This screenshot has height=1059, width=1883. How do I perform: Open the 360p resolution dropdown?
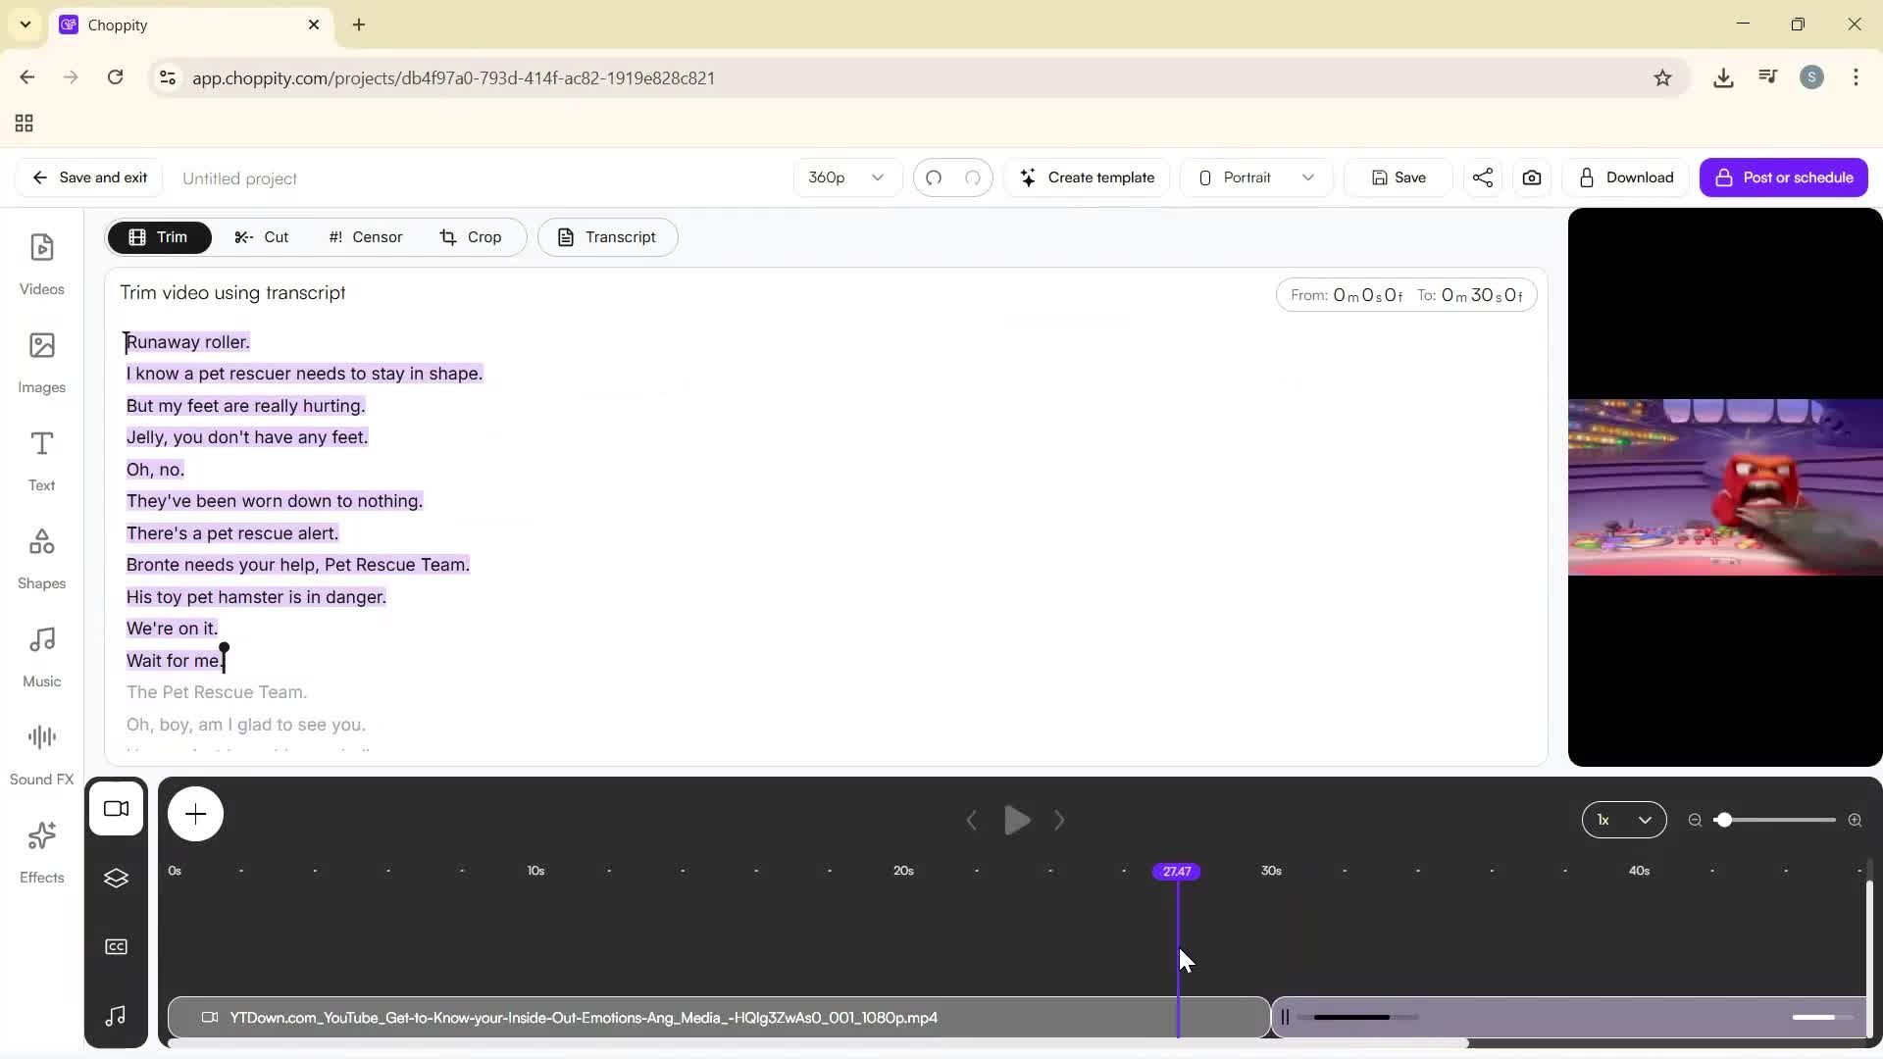(845, 177)
